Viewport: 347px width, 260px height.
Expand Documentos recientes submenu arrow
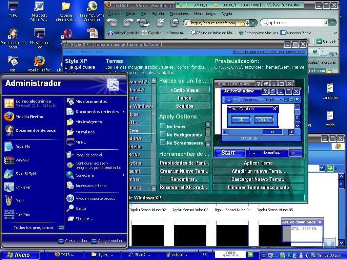(123, 112)
